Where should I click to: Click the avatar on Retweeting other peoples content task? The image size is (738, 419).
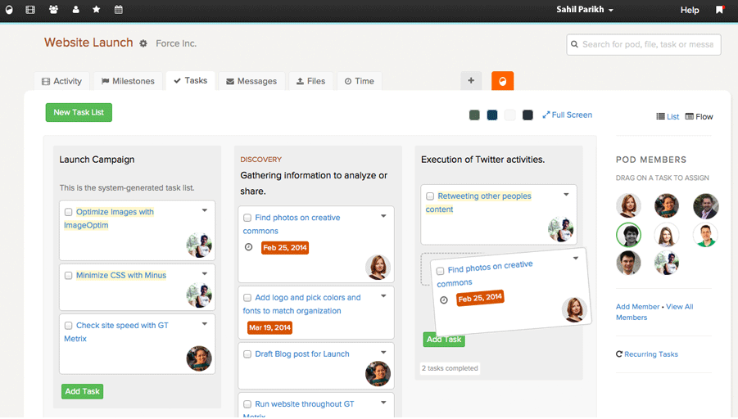pos(560,229)
